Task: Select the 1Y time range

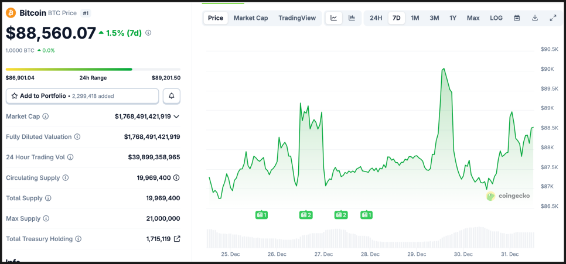Action: (x=453, y=18)
